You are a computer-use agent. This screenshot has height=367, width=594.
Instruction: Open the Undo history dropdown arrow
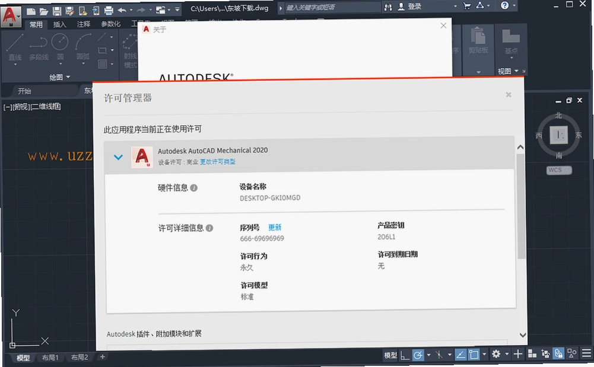point(131,10)
